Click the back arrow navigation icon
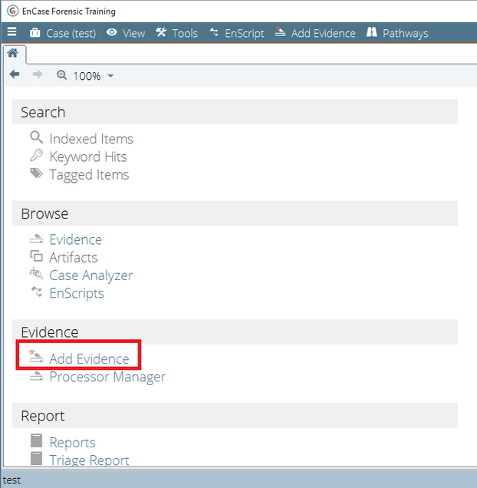The height and width of the screenshot is (488, 477). click(15, 75)
